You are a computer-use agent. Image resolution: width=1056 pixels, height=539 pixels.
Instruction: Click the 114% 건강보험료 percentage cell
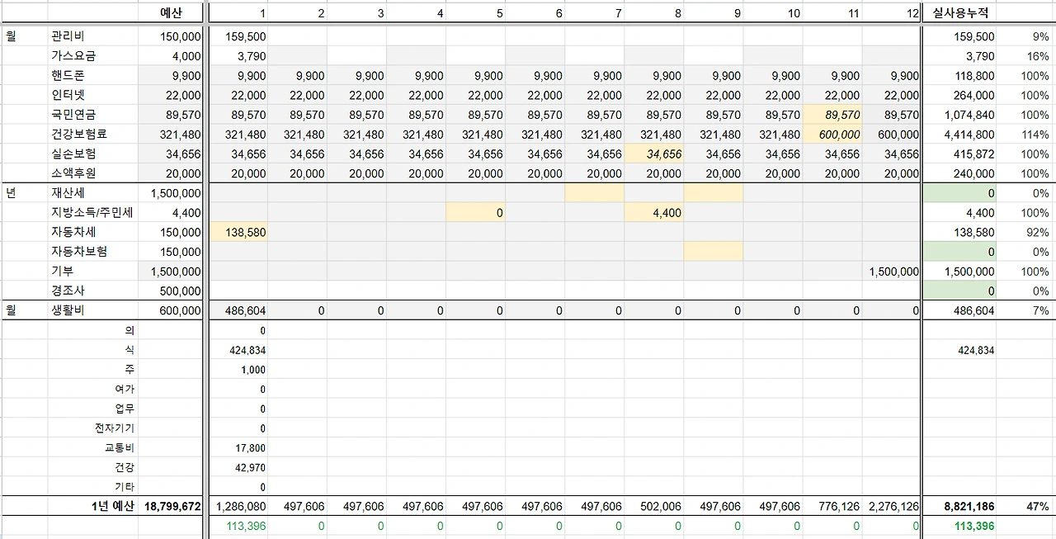(1025, 134)
